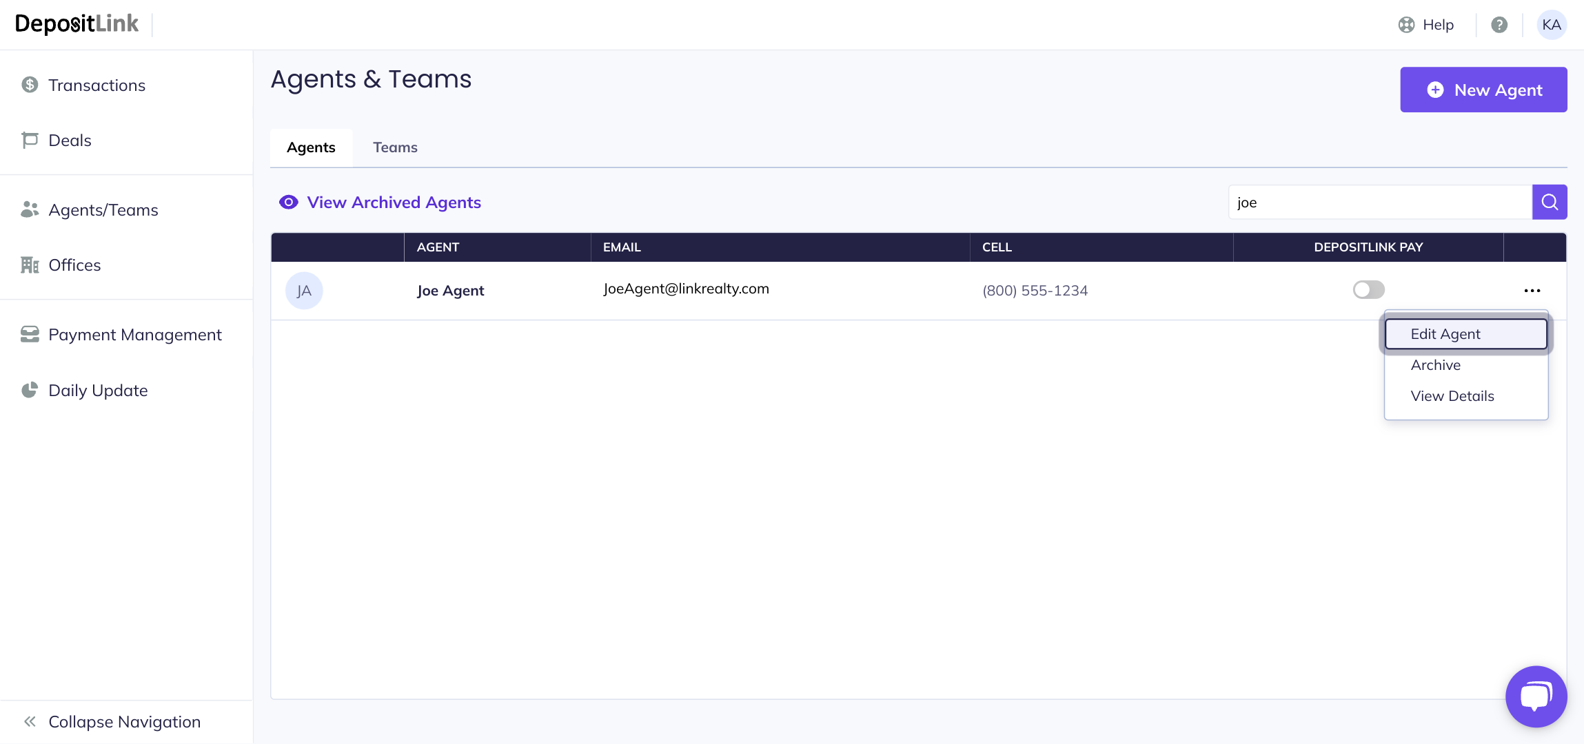This screenshot has width=1584, height=744.
Task: Collapse the navigation sidebar
Action: [112, 722]
